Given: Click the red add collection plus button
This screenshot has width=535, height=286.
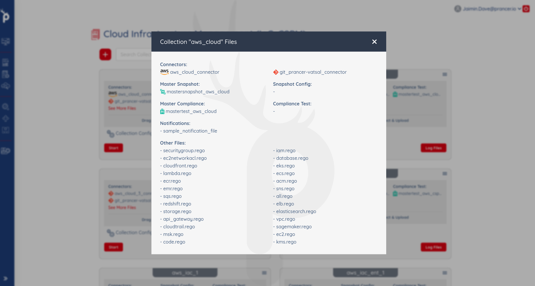Looking at the screenshot, I should click(105, 54).
